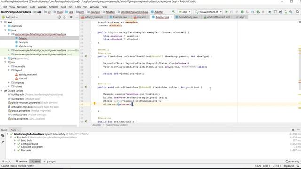Screen dimensions: 301x169
Task: Click the 4 spaces indent setting in status bar
Action: 288,166
